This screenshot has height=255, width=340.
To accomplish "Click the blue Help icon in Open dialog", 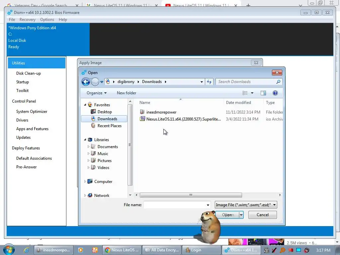I will [x=275, y=93].
